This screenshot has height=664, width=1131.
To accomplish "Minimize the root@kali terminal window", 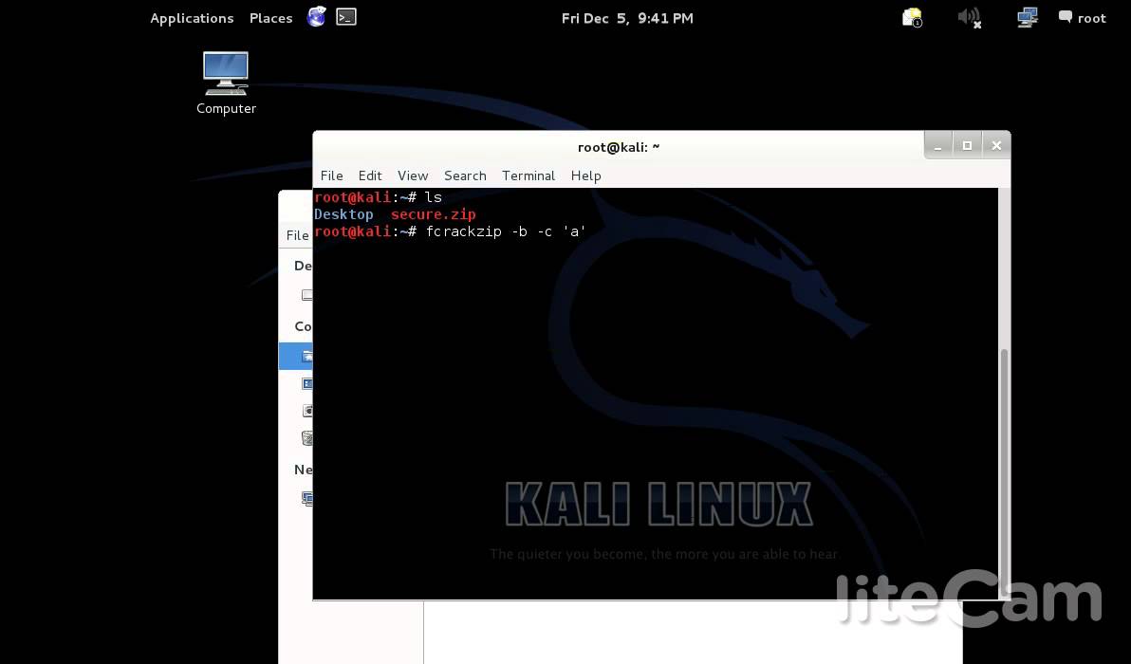I will tap(937, 146).
